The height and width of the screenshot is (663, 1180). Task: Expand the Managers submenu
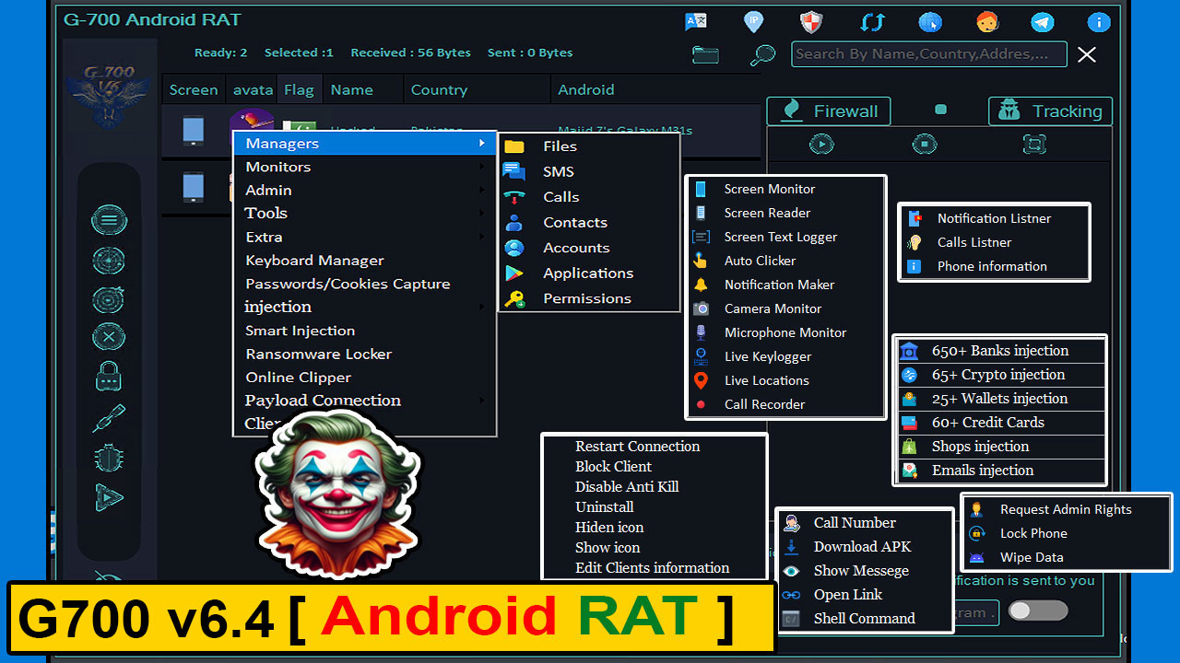pyautogui.click(x=282, y=143)
